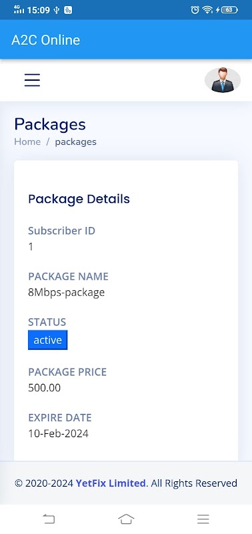Tap the Packages page heading
The width and height of the screenshot is (252, 534).
tap(50, 125)
